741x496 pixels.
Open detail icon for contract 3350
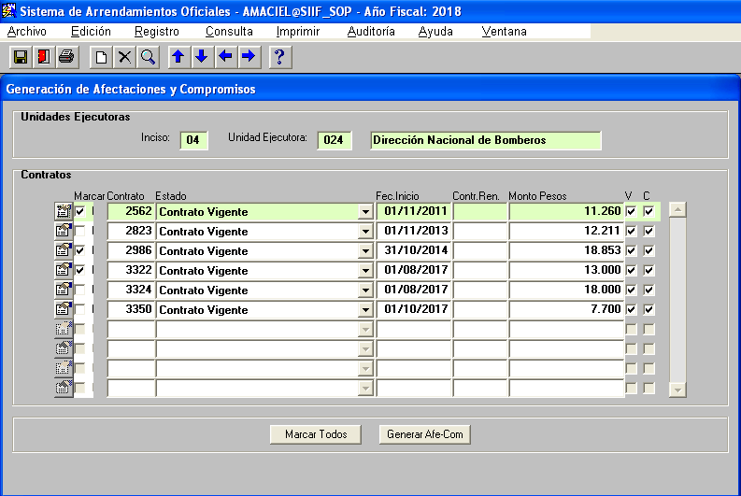point(64,309)
